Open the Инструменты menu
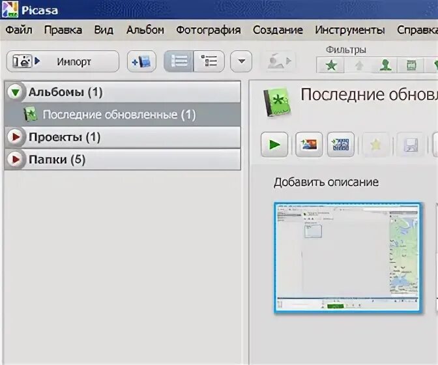438x365 pixels. [x=350, y=30]
